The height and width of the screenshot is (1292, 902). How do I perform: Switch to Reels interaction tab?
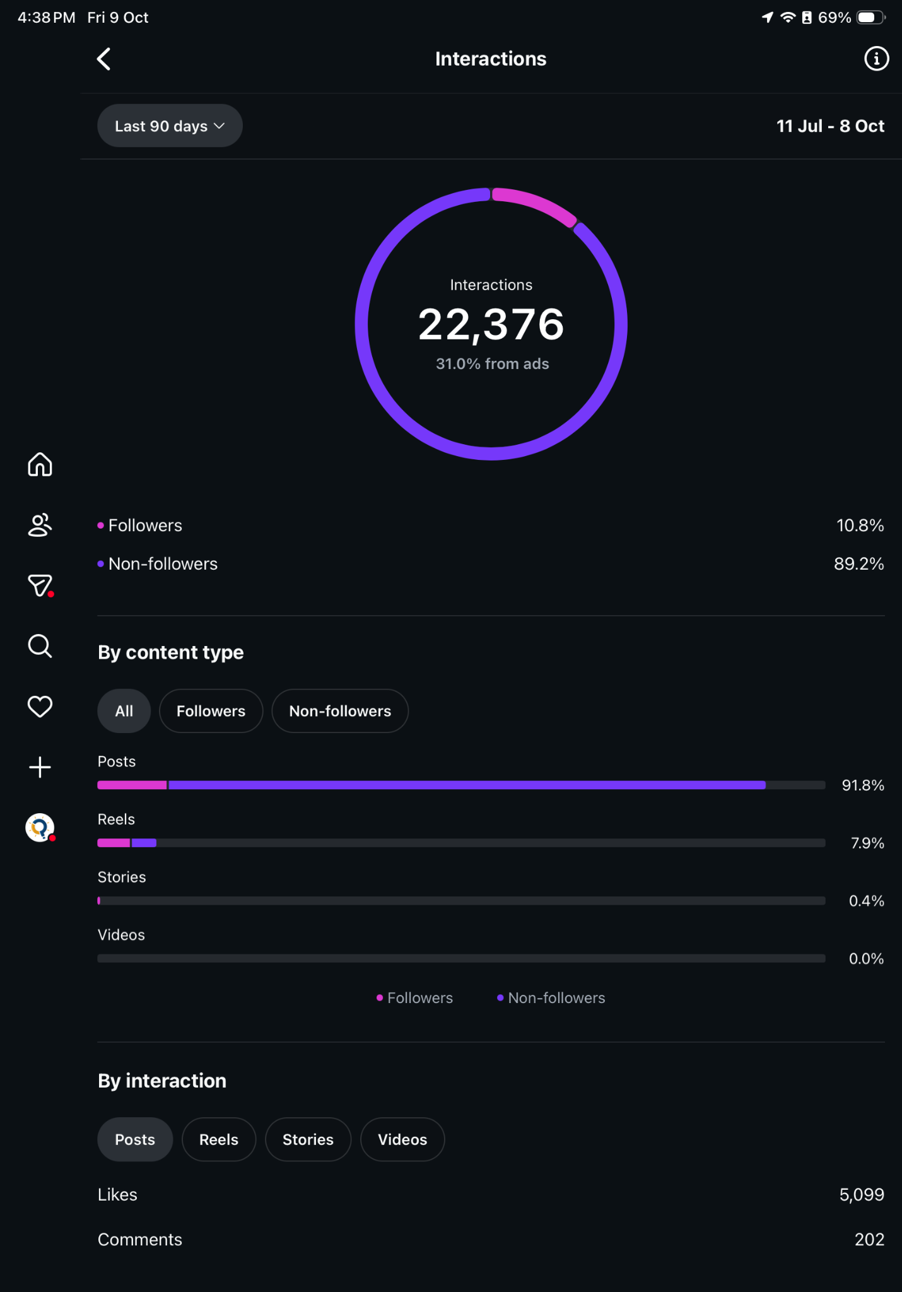[219, 1139]
